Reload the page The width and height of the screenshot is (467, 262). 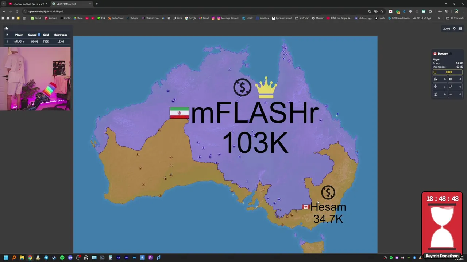coord(17,11)
